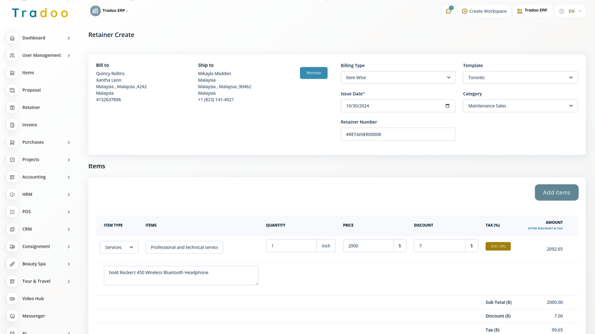Expand the Accounting menu chevron
This screenshot has width=595, height=334.
pos(69,177)
